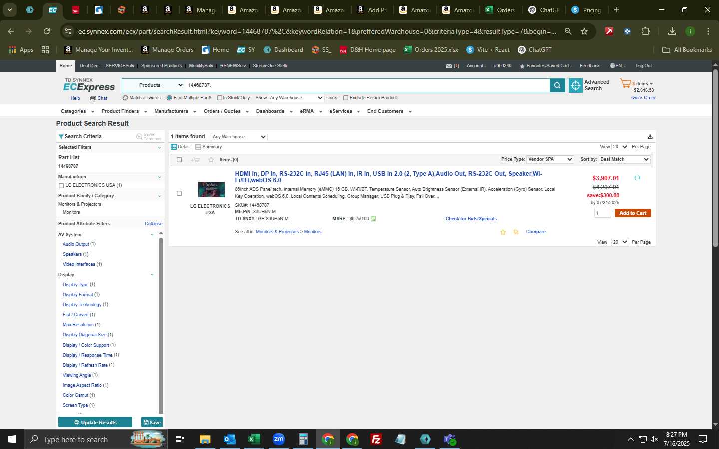Check LG ELECTRONICS USA manufacturer filter
Image resolution: width=719 pixels, height=449 pixels.
[x=61, y=186]
